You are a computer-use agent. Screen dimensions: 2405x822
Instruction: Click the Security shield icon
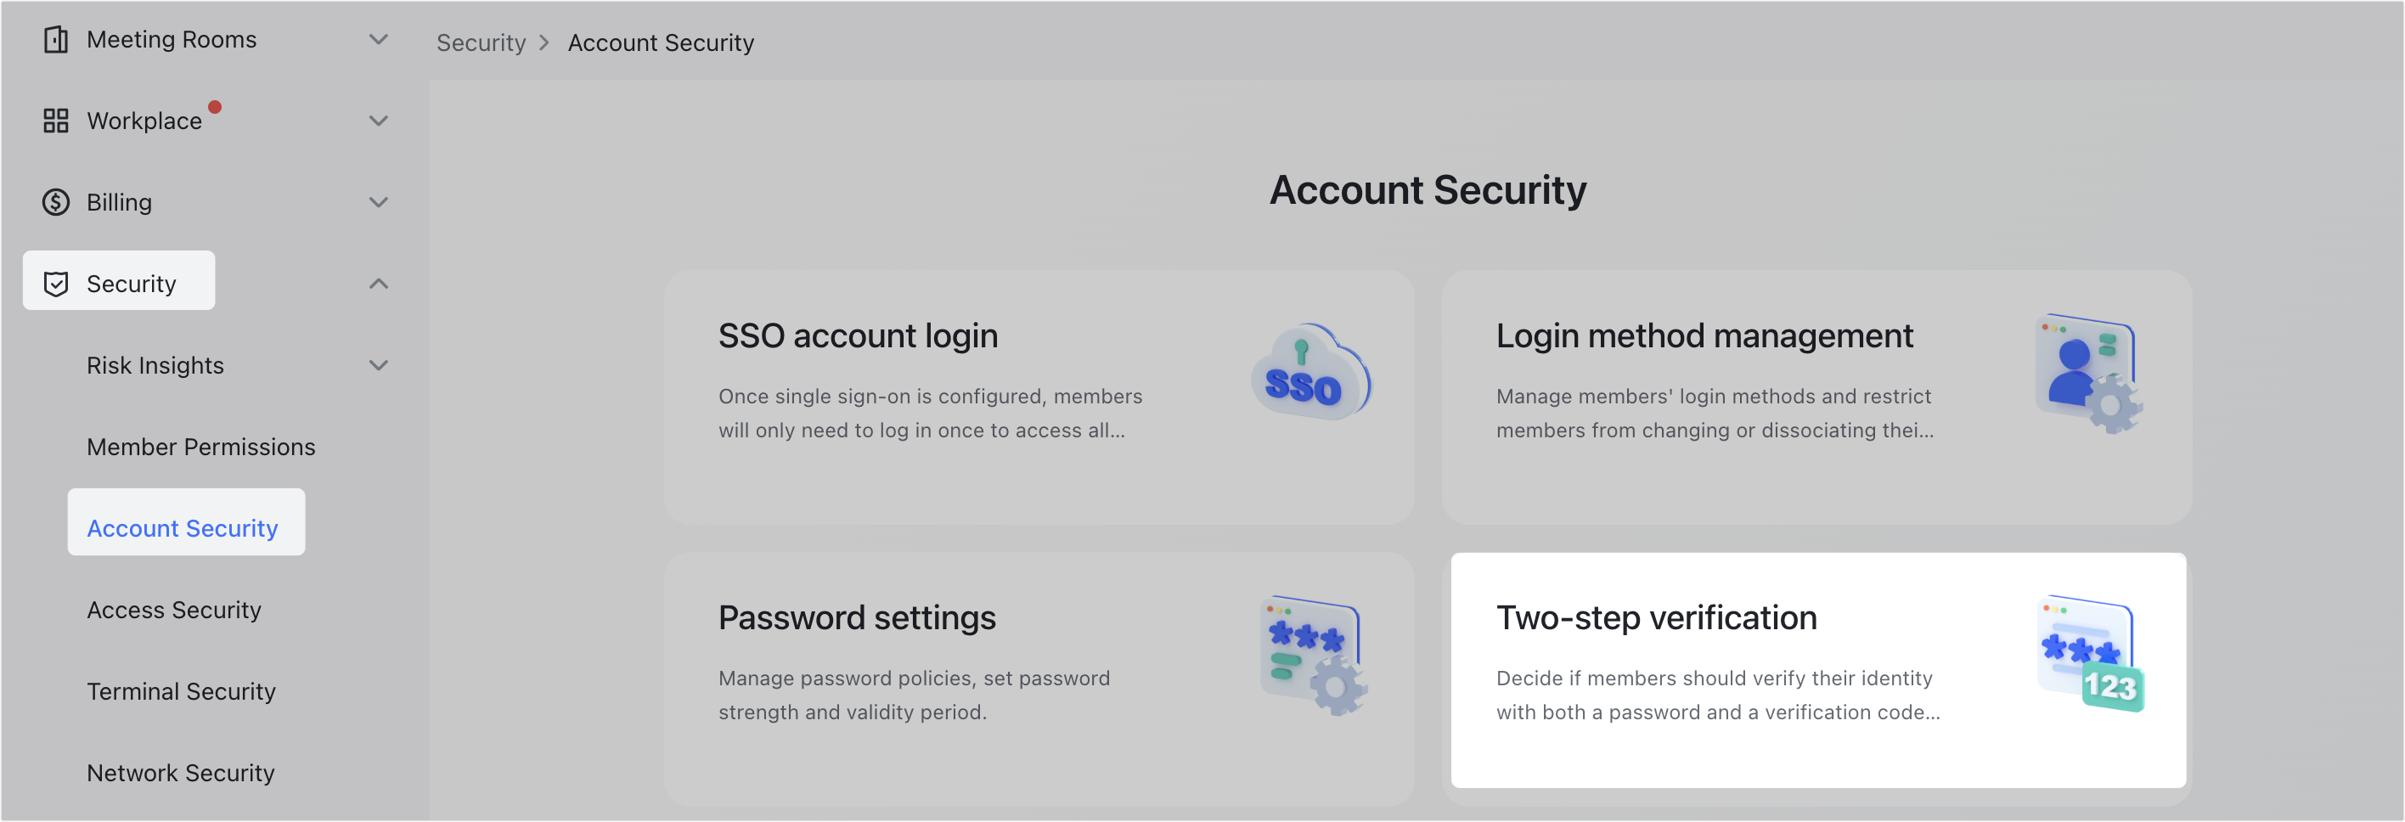tap(56, 283)
